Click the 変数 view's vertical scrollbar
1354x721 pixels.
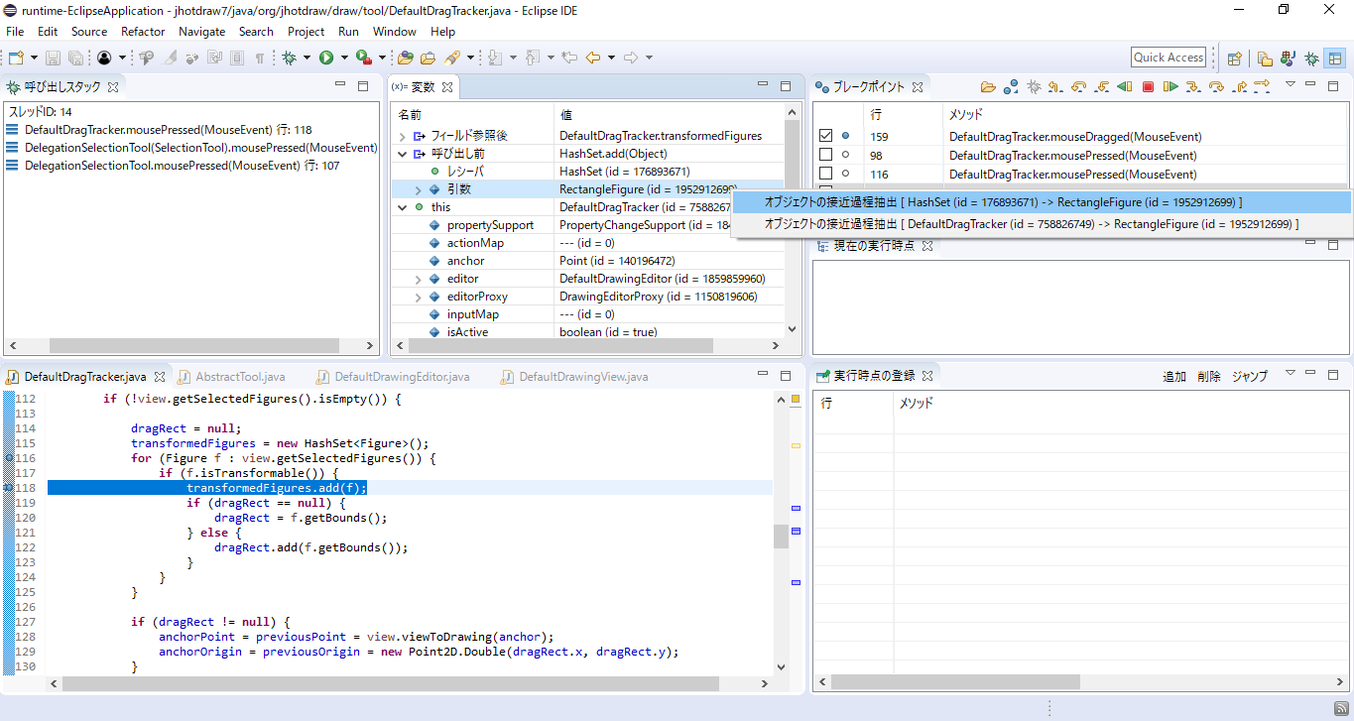pyautogui.click(x=792, y=219)
